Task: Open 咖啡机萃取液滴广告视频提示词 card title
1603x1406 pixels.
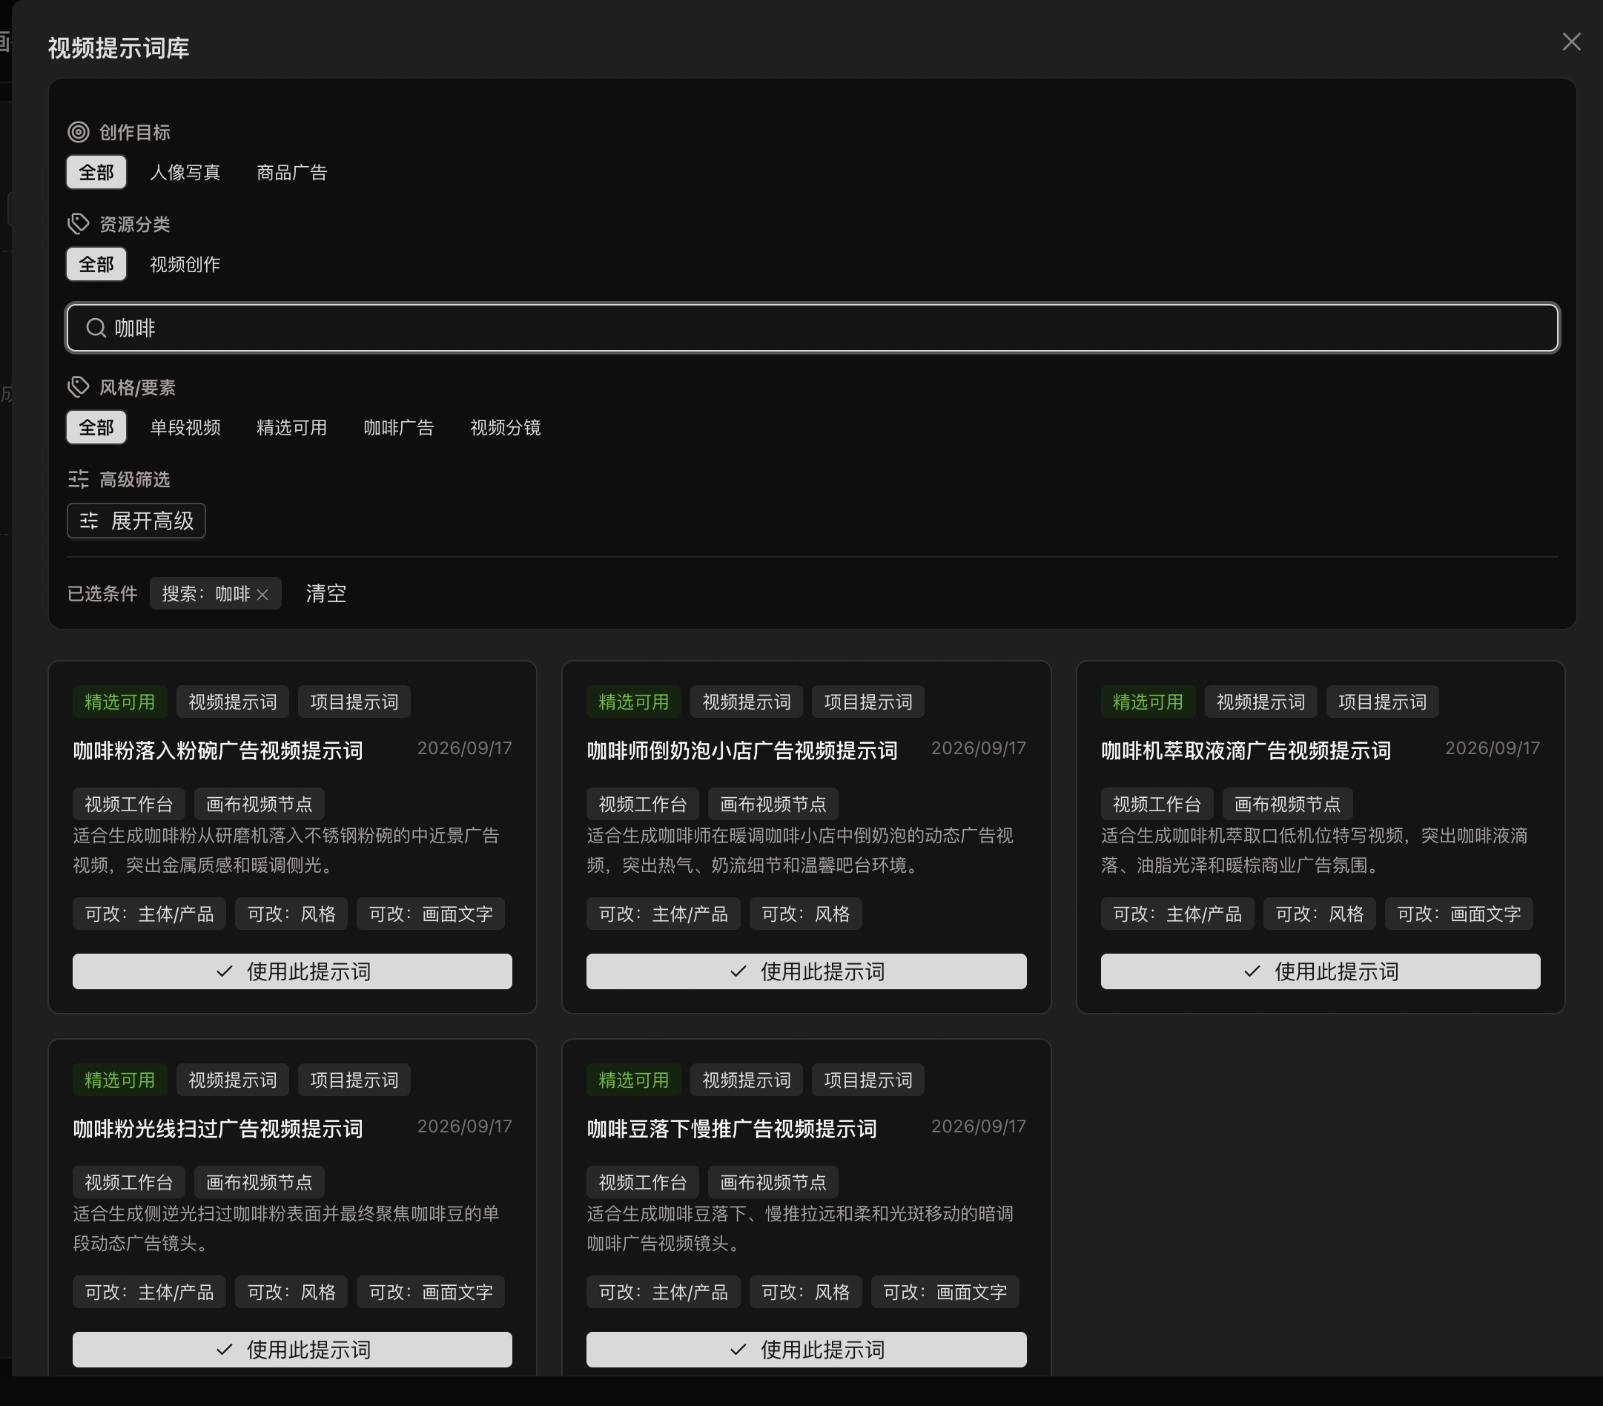Action: point(1246,750)
